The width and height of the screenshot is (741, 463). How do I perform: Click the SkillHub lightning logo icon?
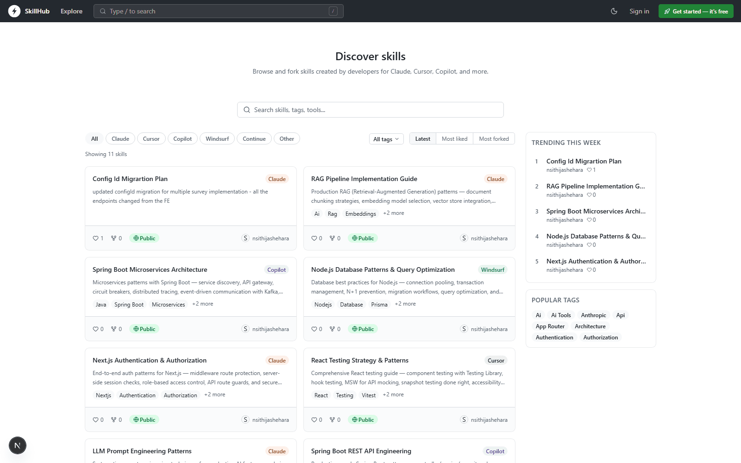point(14,11)
